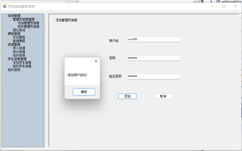Image resolution: width=242 pixels, height=151 pixels.
Task: Select 开设课程 in the tree
Action: click(19, 37)
